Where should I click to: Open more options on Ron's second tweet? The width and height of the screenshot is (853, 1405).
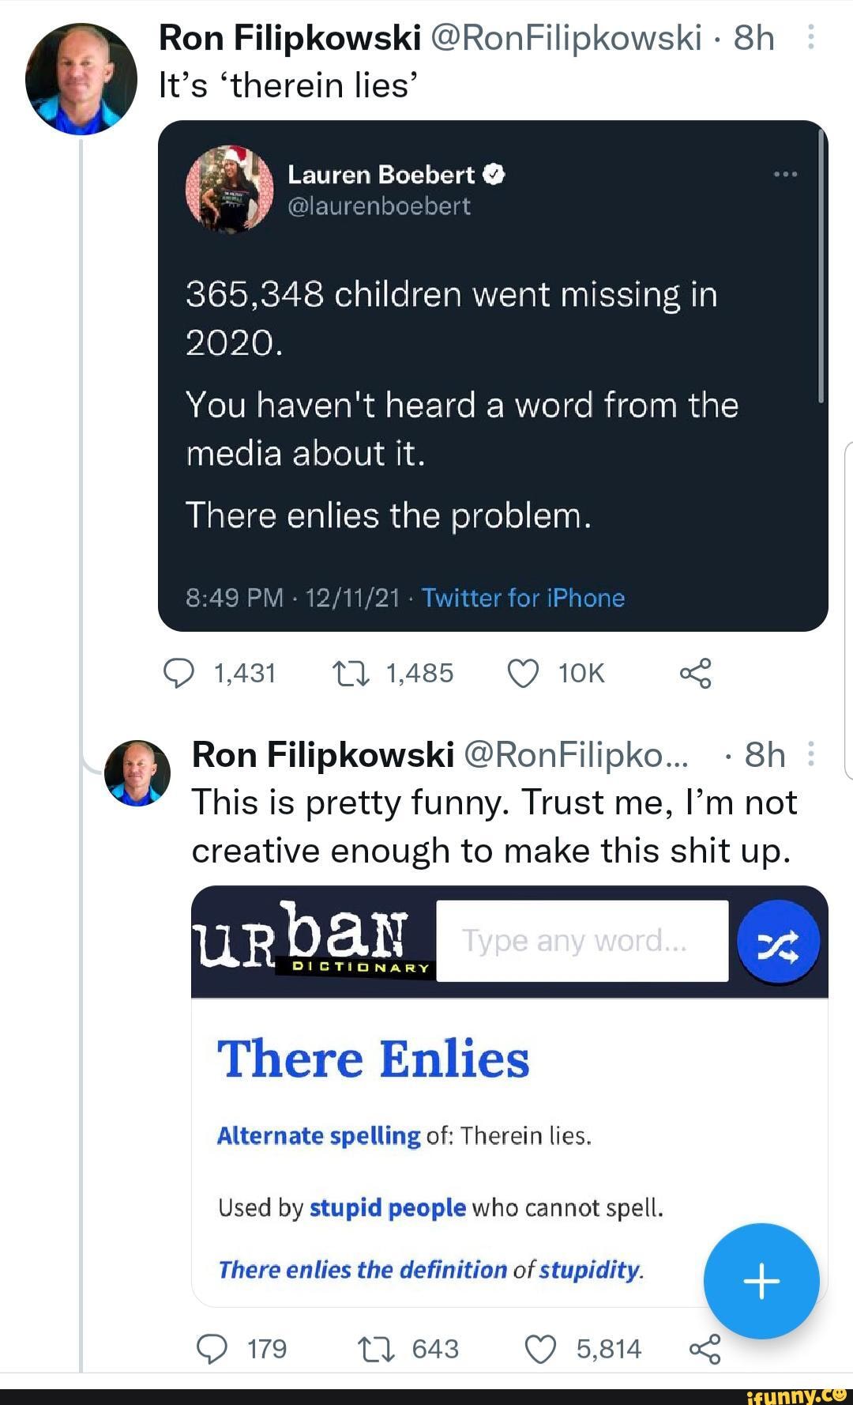click(811, 753)
